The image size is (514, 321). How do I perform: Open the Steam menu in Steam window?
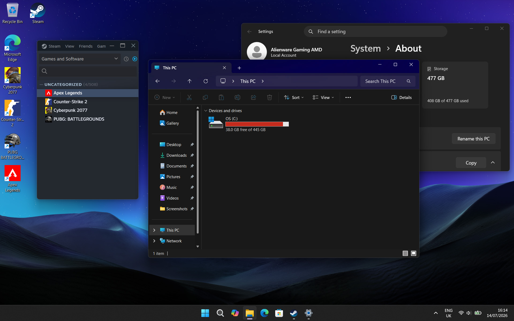click(x=54, y=46)
